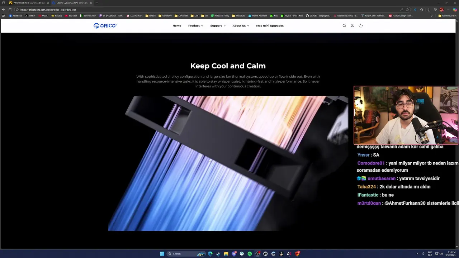Click the "Keep Cool and Calm" heading

click(x=228, y=66)
